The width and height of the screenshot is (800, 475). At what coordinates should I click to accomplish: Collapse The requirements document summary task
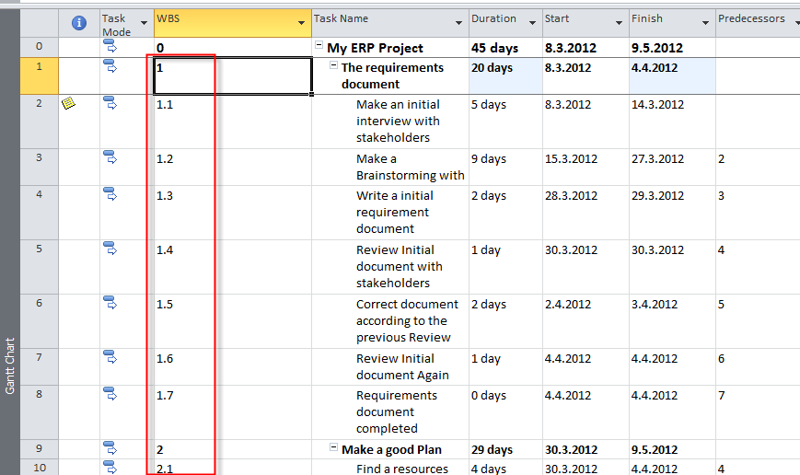(333, 65)
